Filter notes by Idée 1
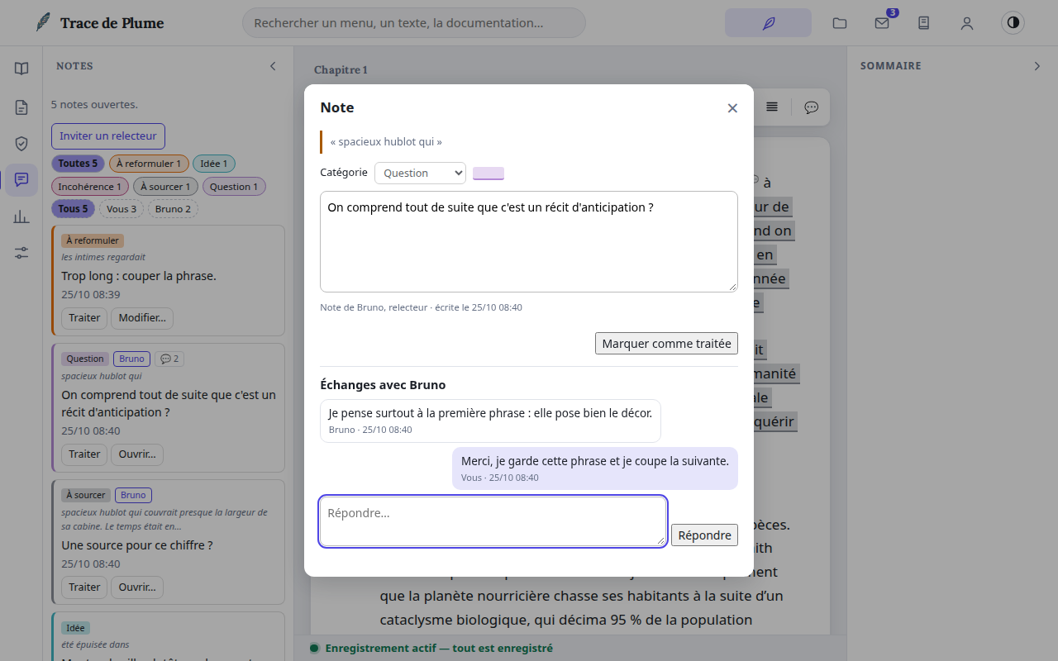 (x=214, y=164)
